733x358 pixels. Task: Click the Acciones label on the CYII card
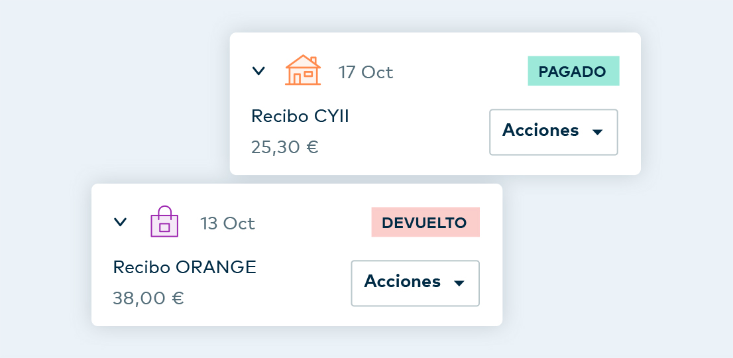[x=541, y=131]
